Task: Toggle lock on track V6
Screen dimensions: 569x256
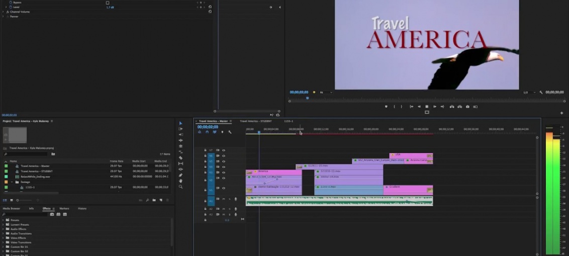Action: [x=205, y=156]
